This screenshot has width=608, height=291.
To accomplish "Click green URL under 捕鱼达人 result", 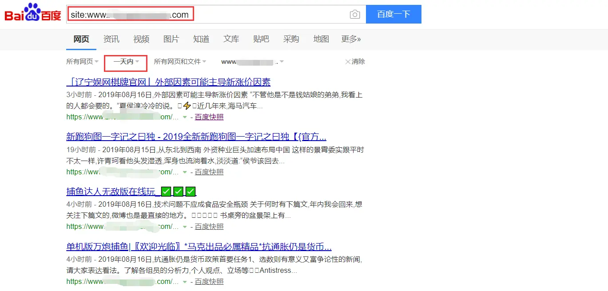I will (x=123, y=227).
